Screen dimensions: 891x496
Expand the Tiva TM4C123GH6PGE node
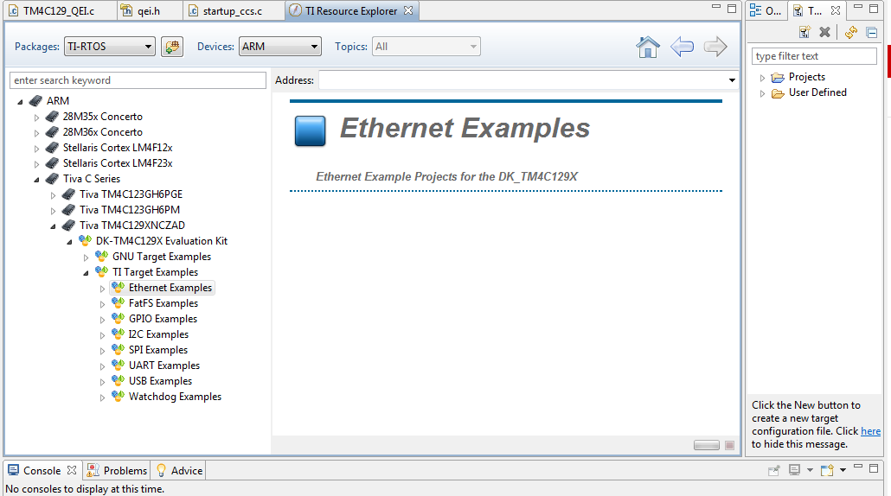coord(53,195)
